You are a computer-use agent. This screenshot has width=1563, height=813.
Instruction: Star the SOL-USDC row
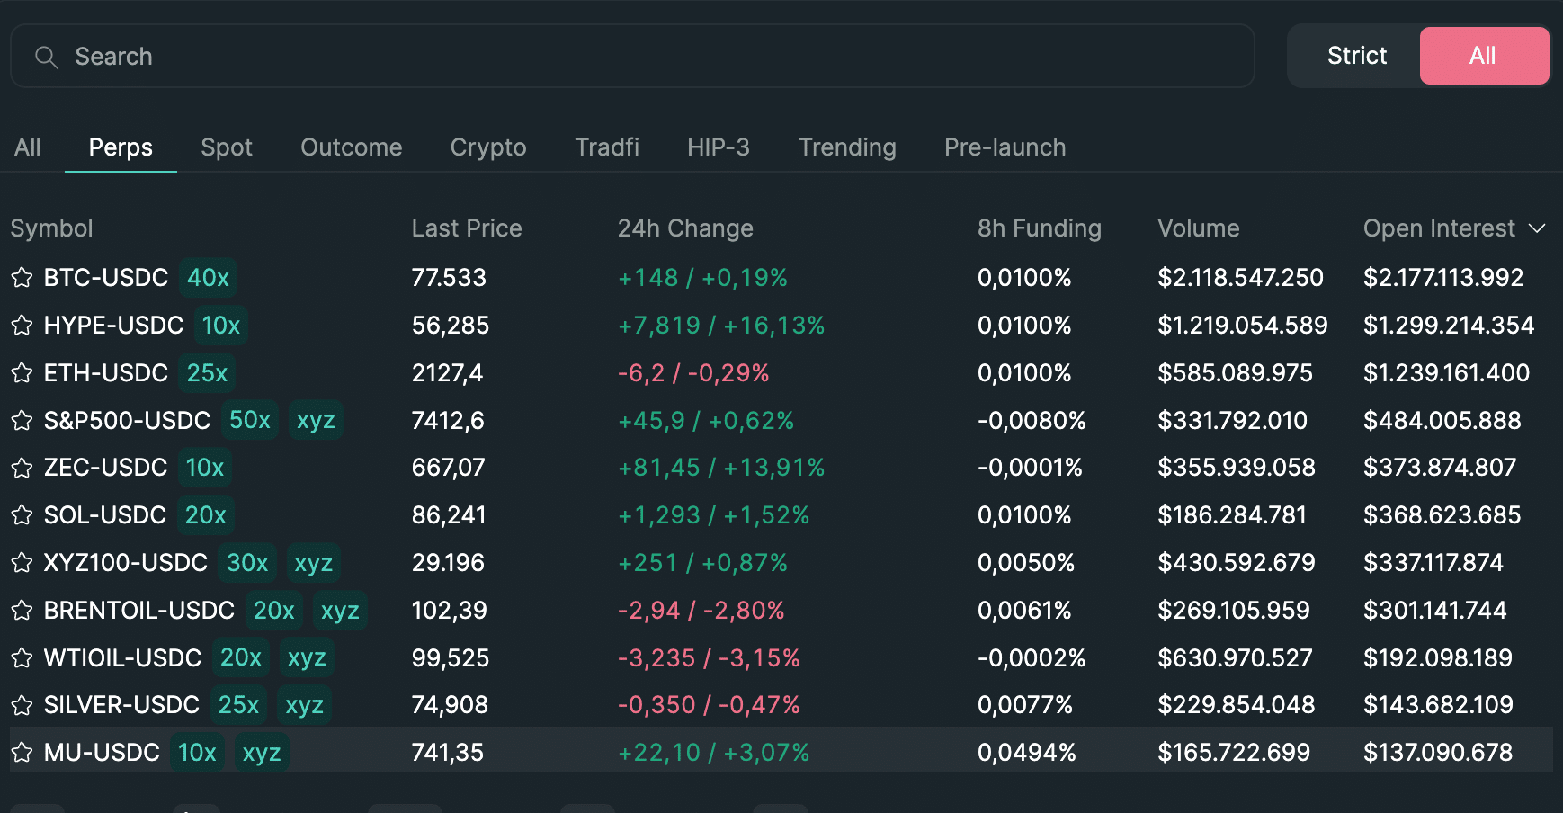22,515
